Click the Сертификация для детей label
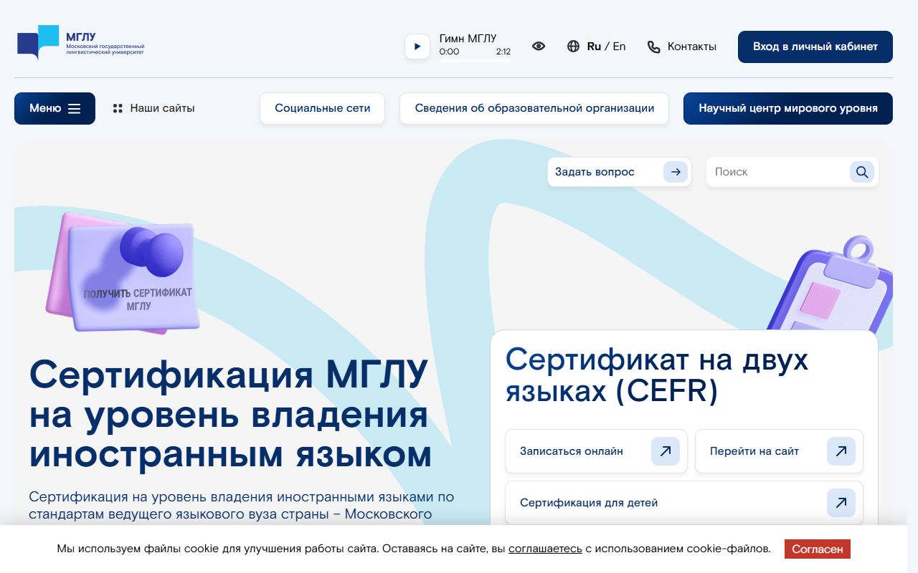Image resolution: width=918 pixels, height=573 pixels. [589, 503]
